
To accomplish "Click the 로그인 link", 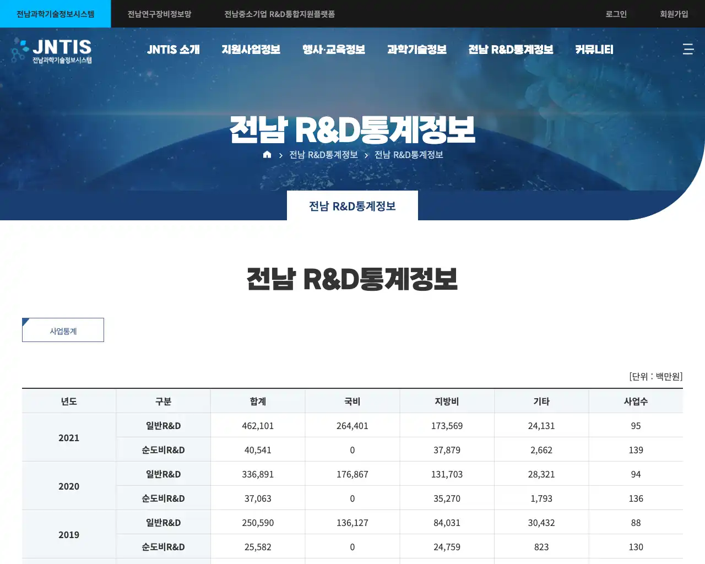I will [x=616, y=14].
